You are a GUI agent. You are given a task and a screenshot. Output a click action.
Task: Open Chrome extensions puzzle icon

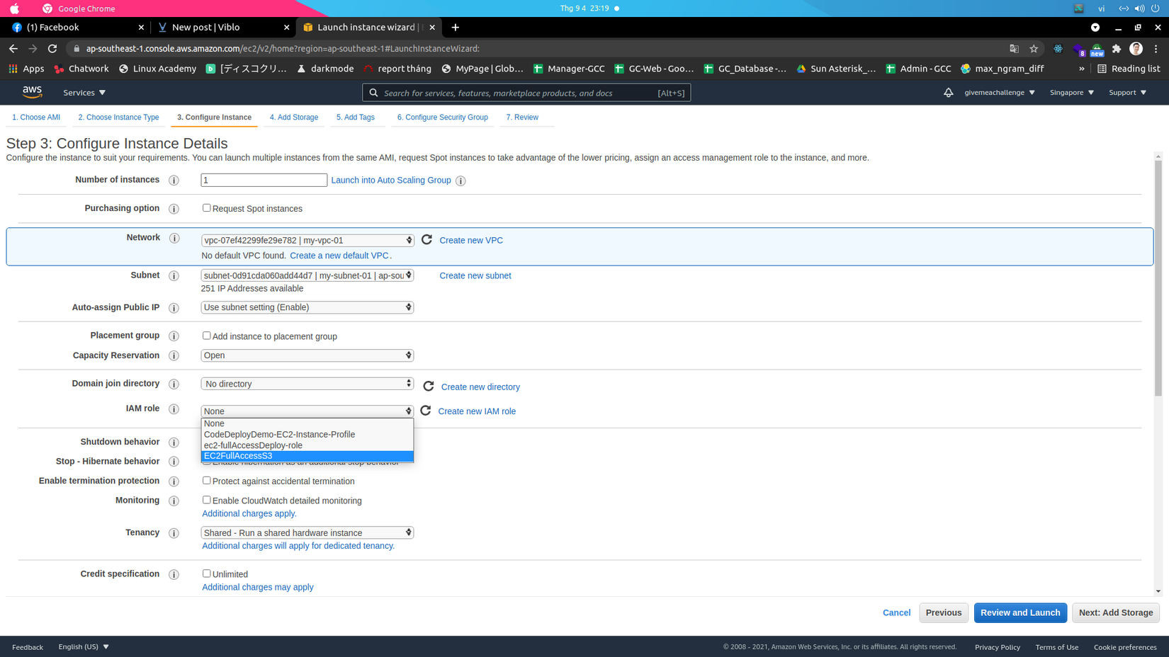[1117, 48]
